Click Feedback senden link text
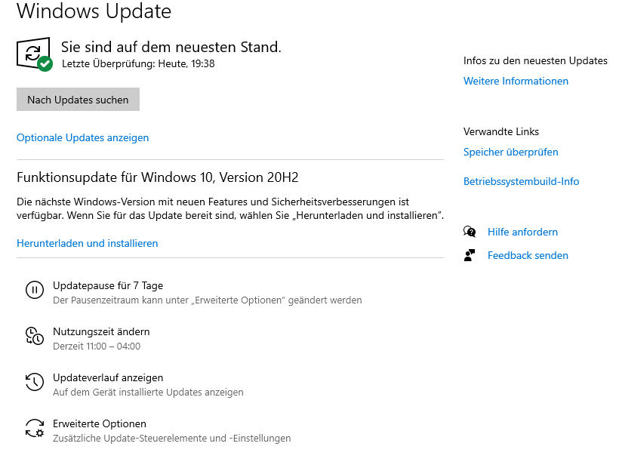This screenshot has width=619, height=468. click(x=528, y=255)
